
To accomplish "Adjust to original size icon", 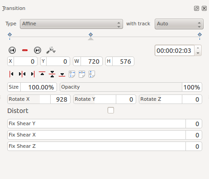I will pos(72,74).
